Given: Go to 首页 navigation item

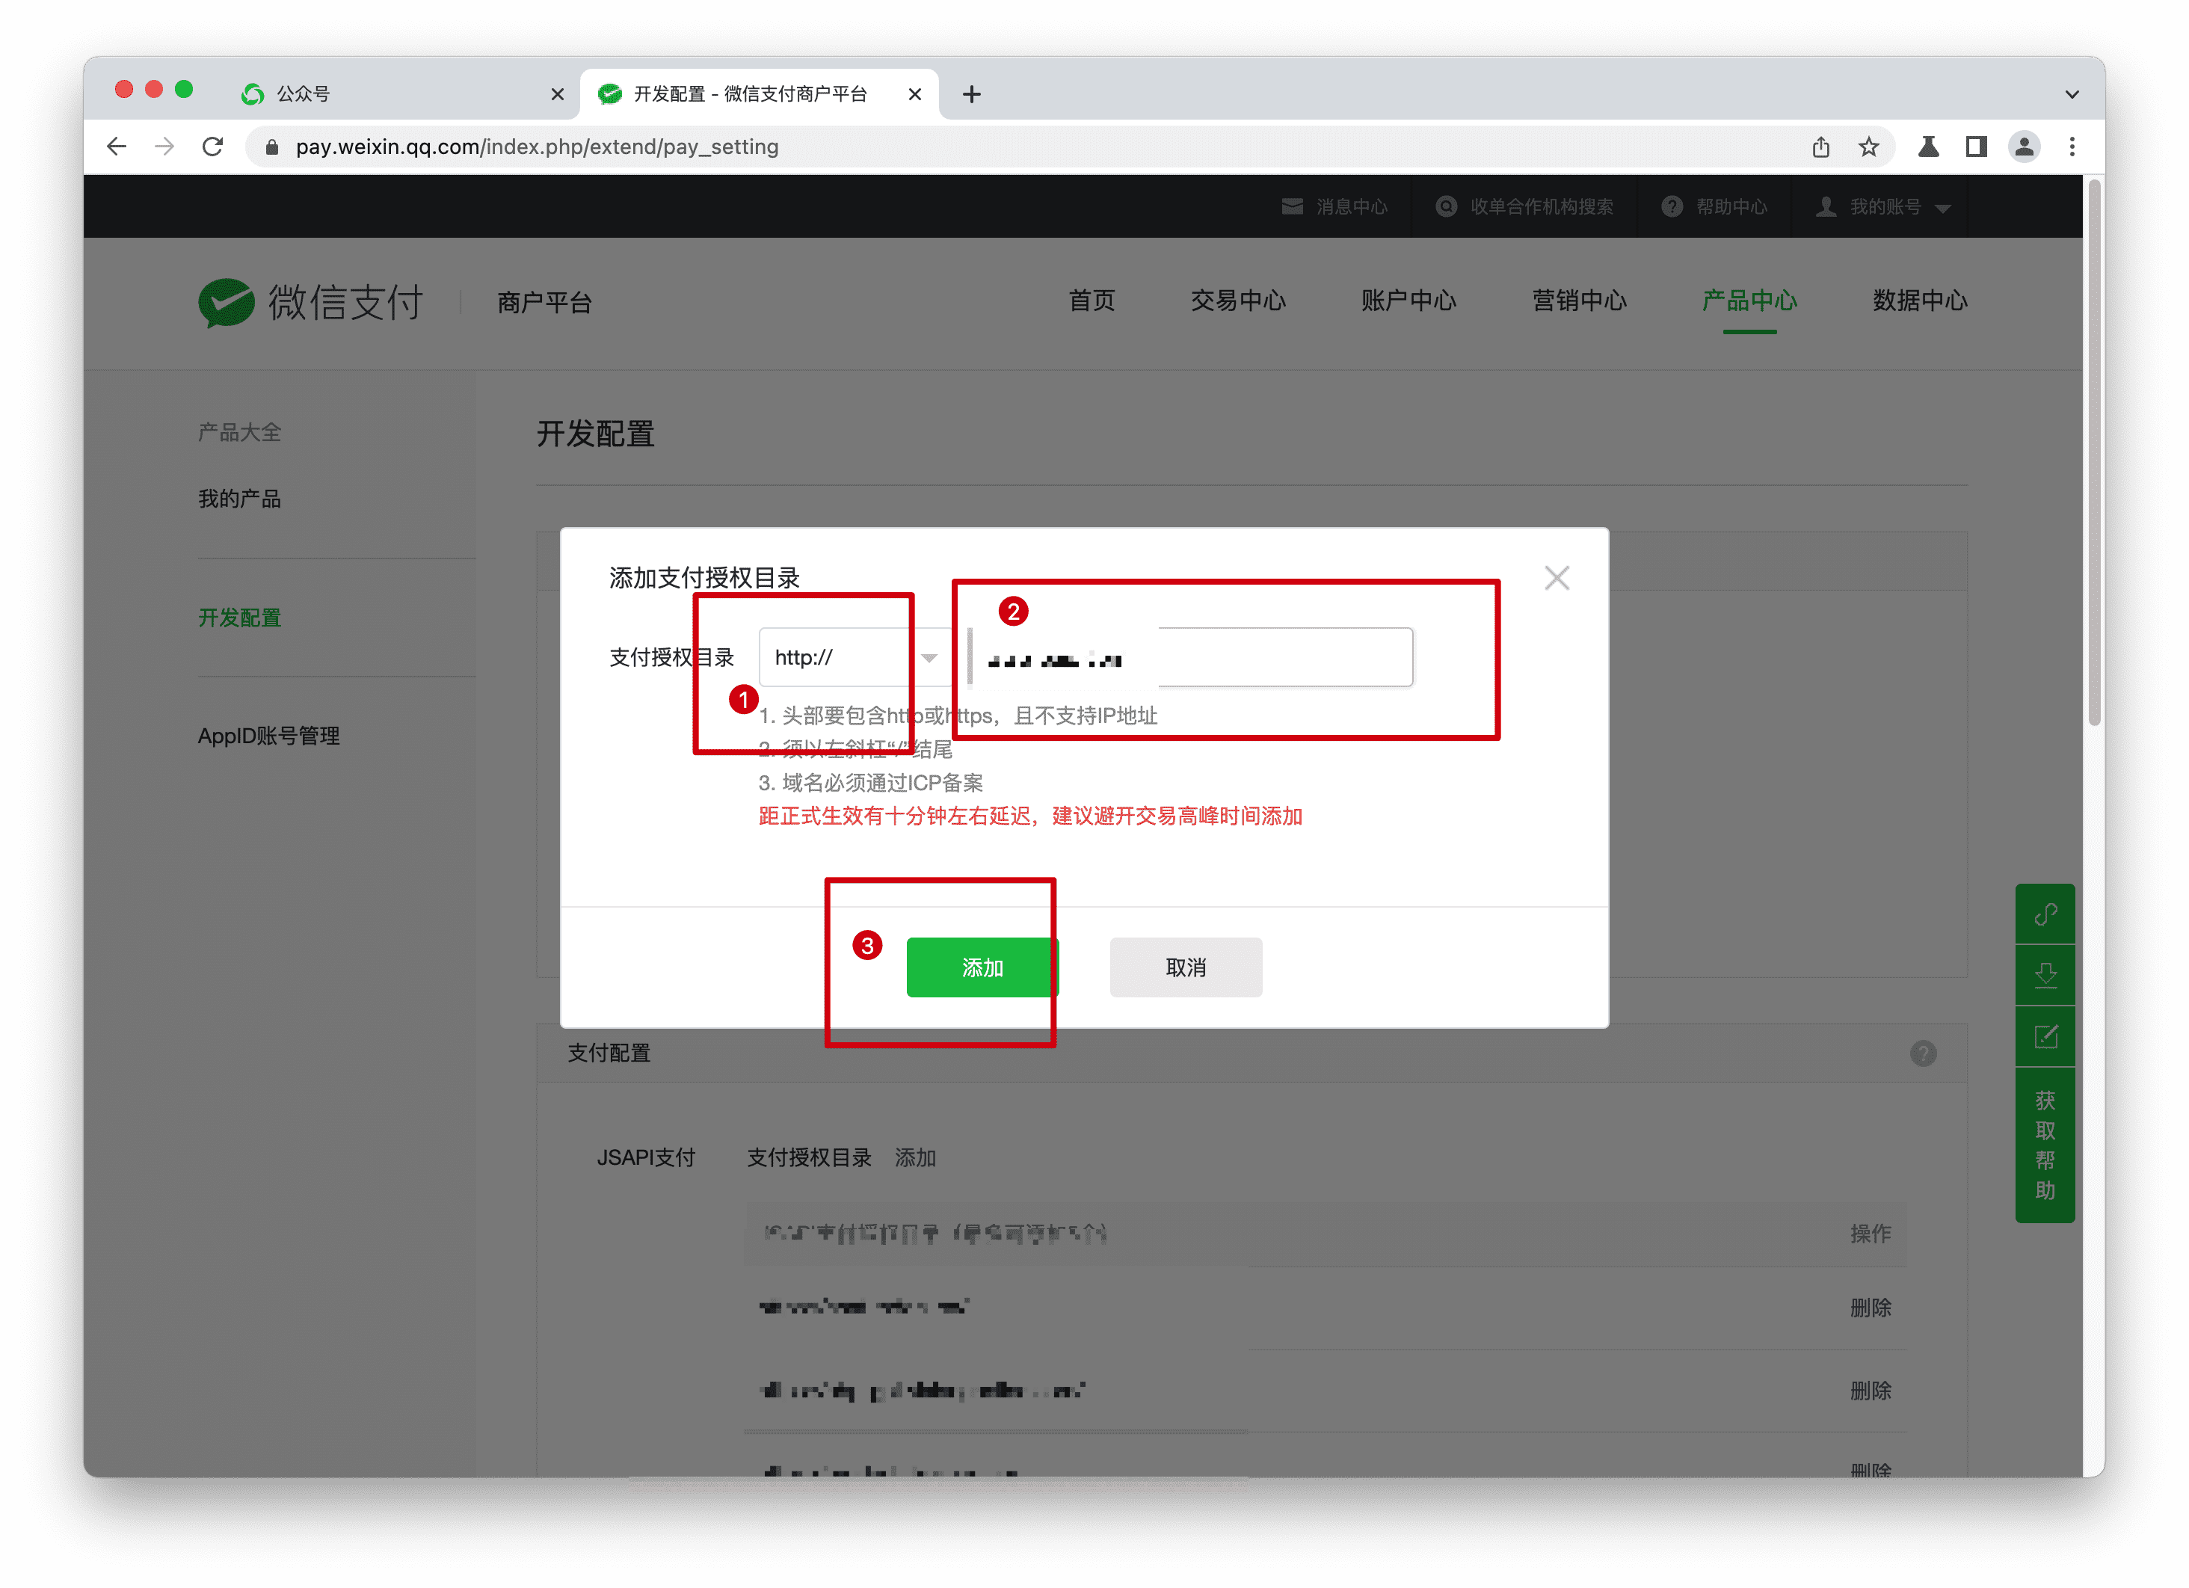Looking at the screenshot, I should (1092, 301).
